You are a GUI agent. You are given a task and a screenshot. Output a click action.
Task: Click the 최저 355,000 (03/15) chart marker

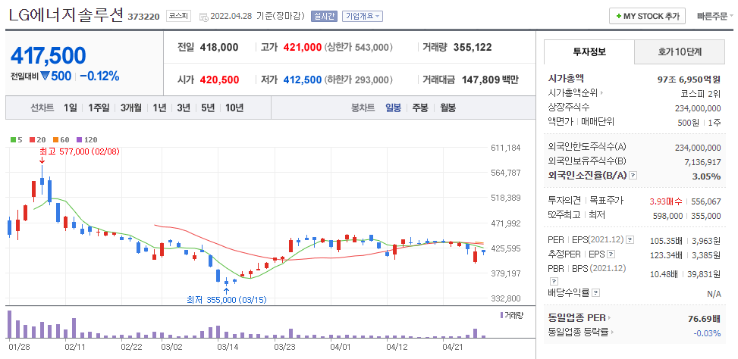point(227,300)
